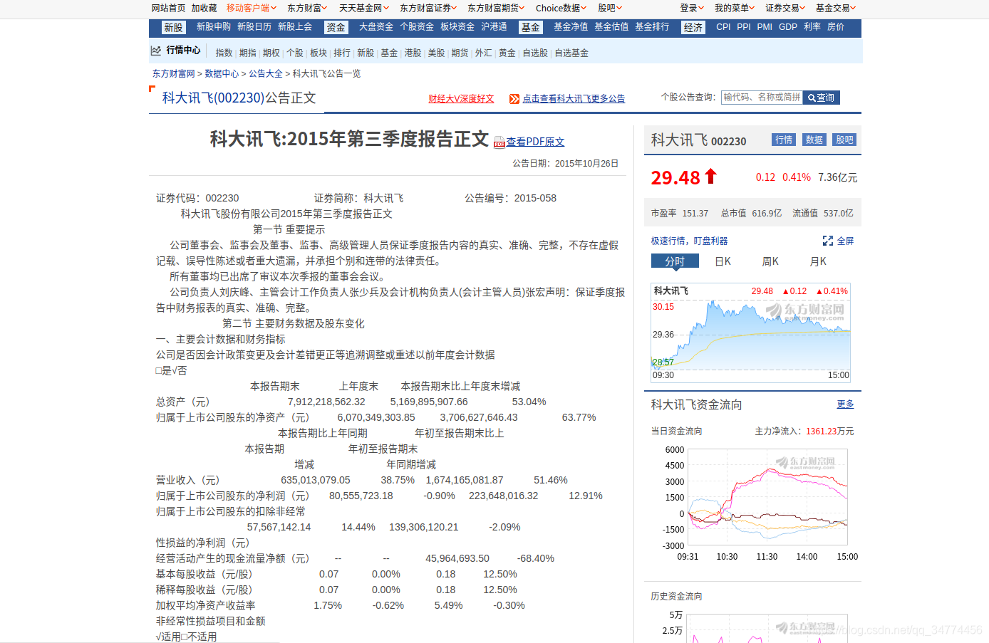Click the magnifier 查询 search button
This screenshot has height=643, width=989.
click(x=821, y=98)
